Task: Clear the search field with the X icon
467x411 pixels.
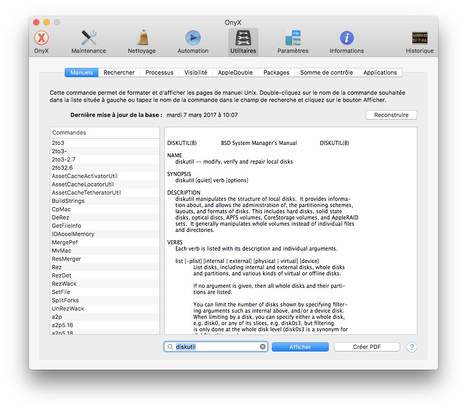Action: click(x=262, y=347)
